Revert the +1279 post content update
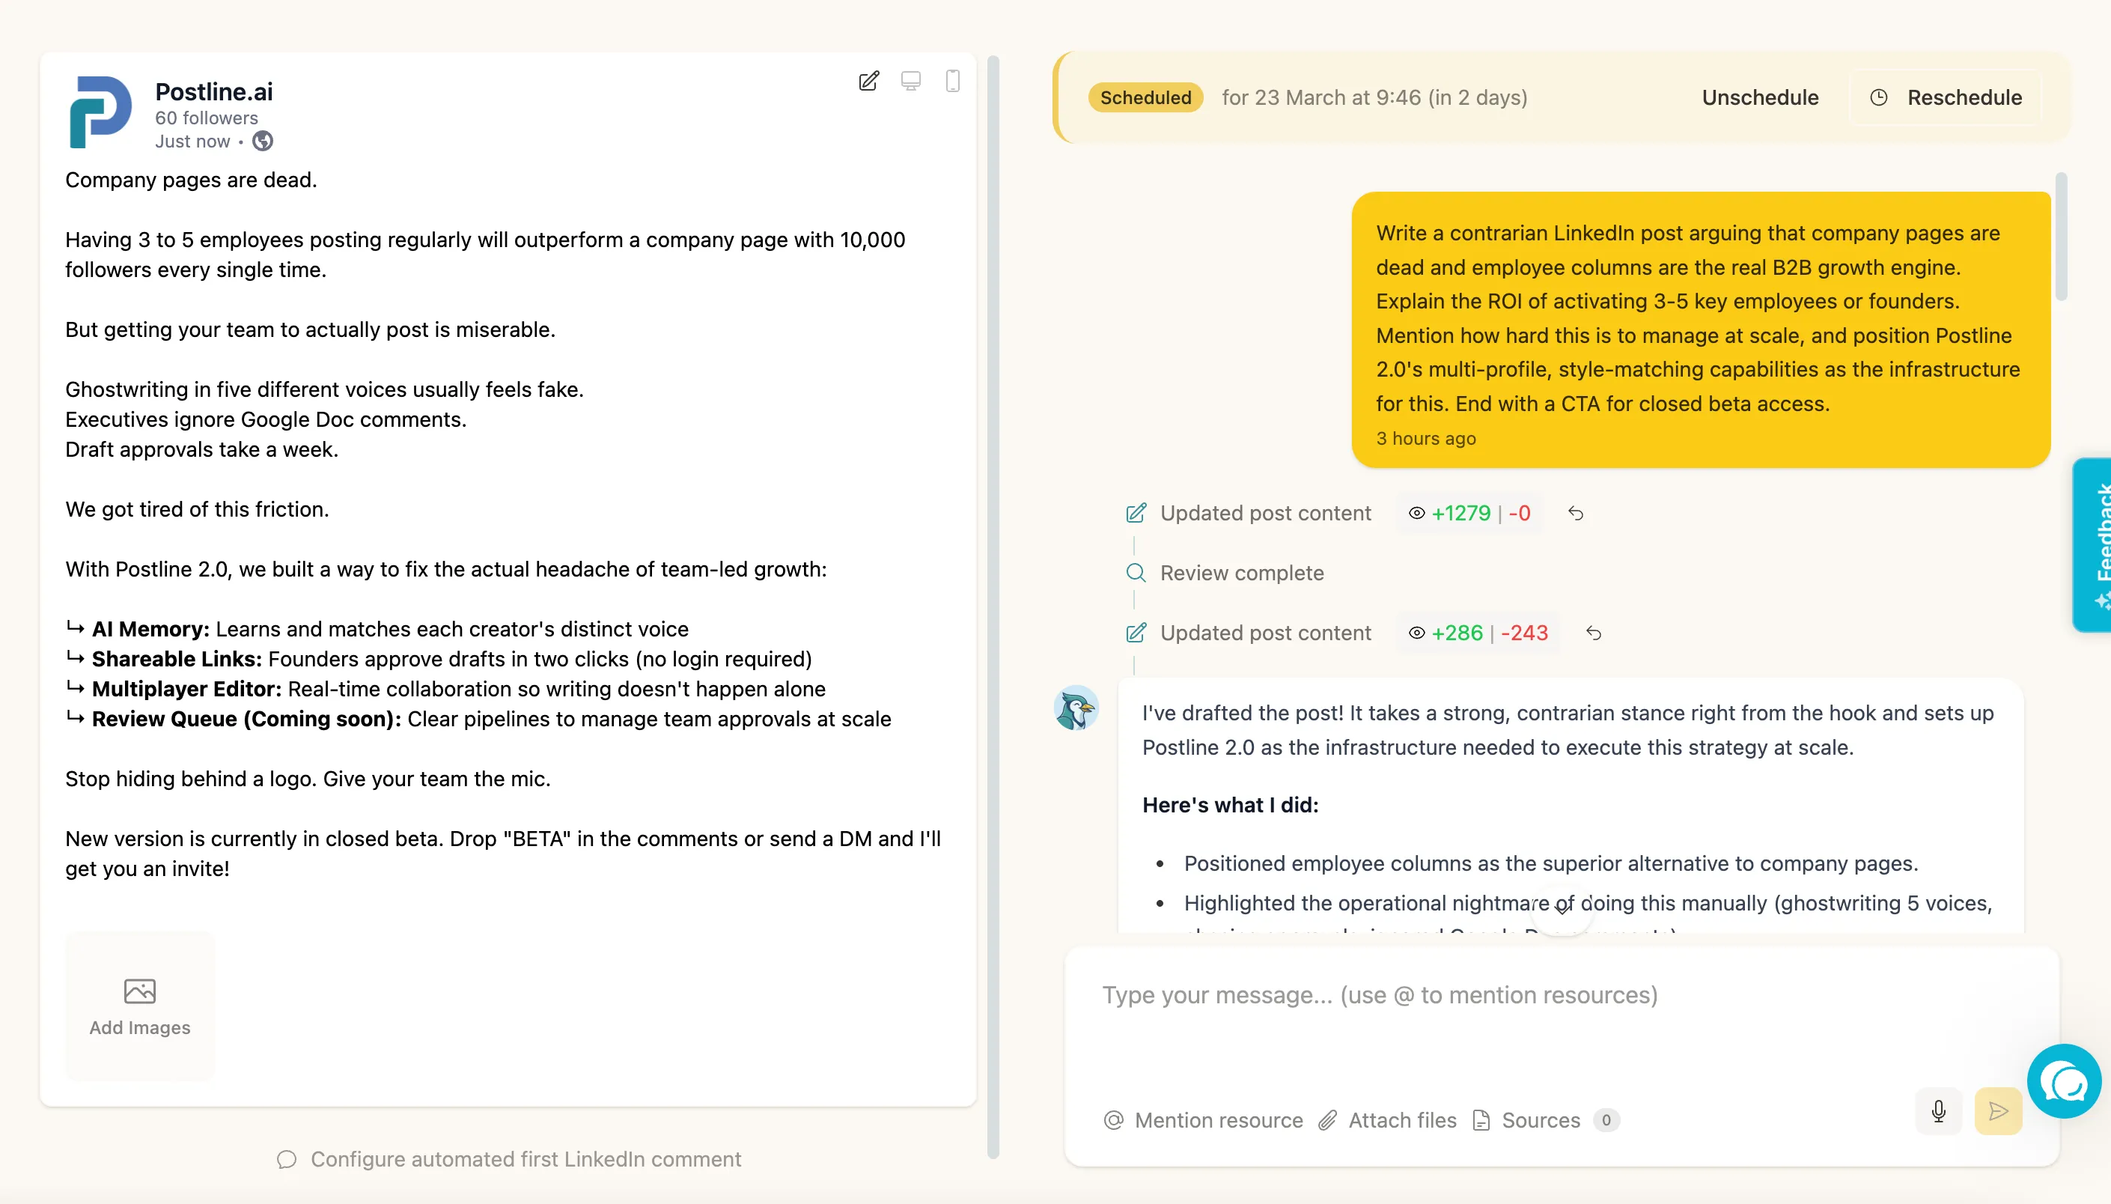 (x=1576, y=514)
